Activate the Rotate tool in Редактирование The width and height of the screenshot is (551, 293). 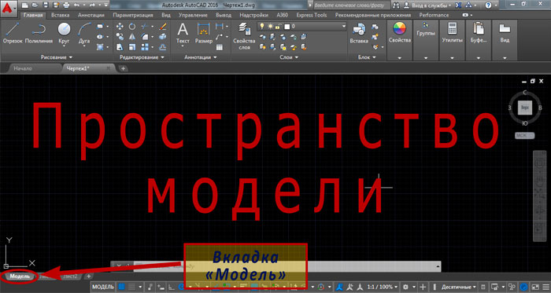click(131, 26)
